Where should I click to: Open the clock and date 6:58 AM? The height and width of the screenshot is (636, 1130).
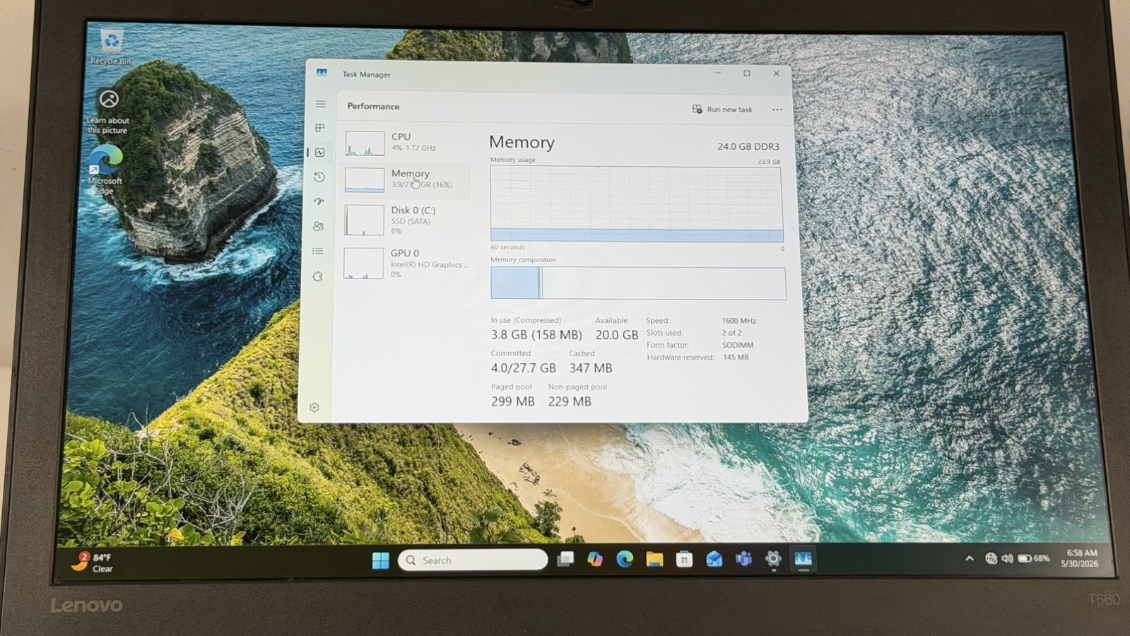(1081, 558)
